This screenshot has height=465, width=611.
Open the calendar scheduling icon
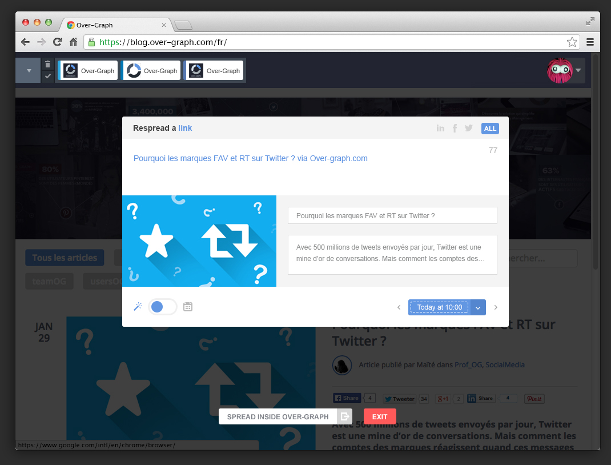(x=188, y=307)
